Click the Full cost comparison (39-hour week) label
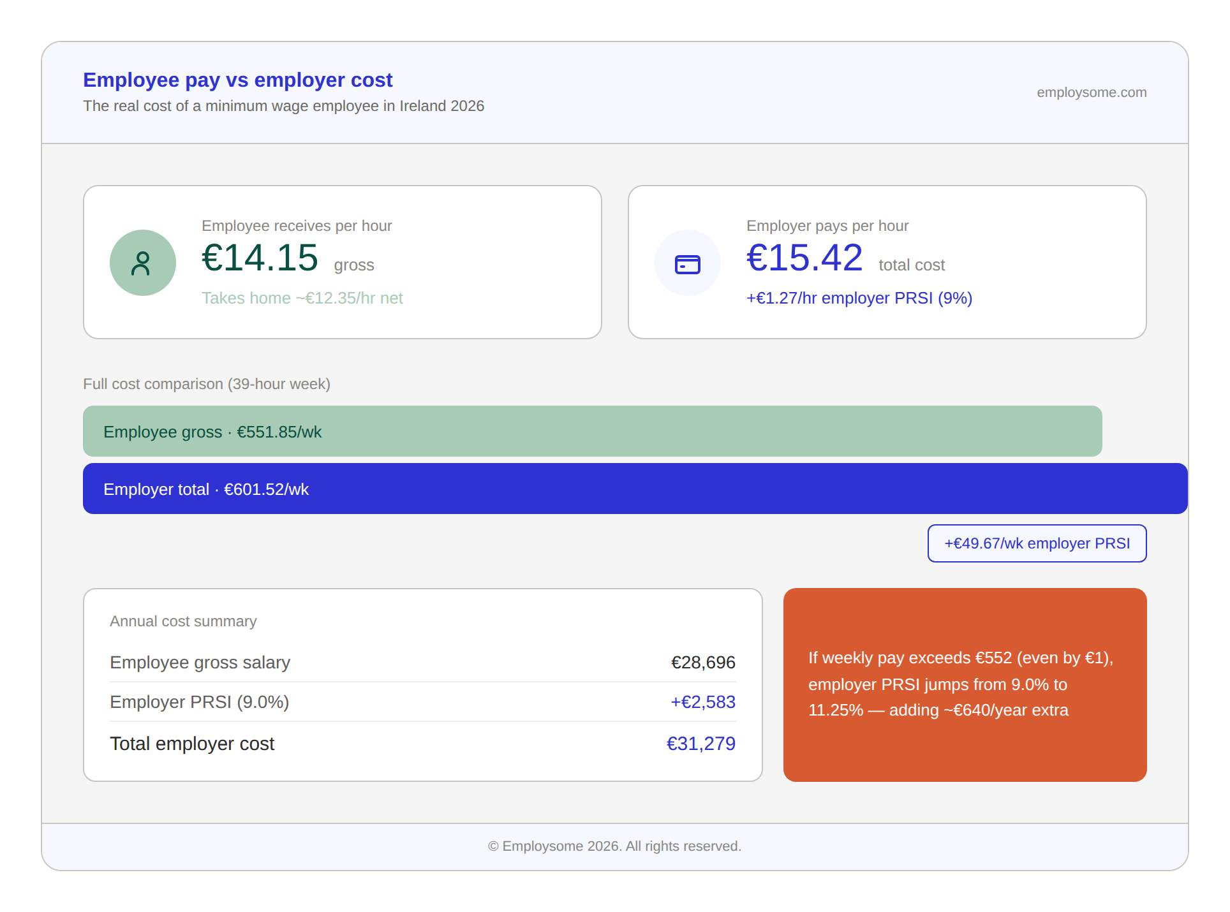1230x912 pixels. click(x=206, y=384)
